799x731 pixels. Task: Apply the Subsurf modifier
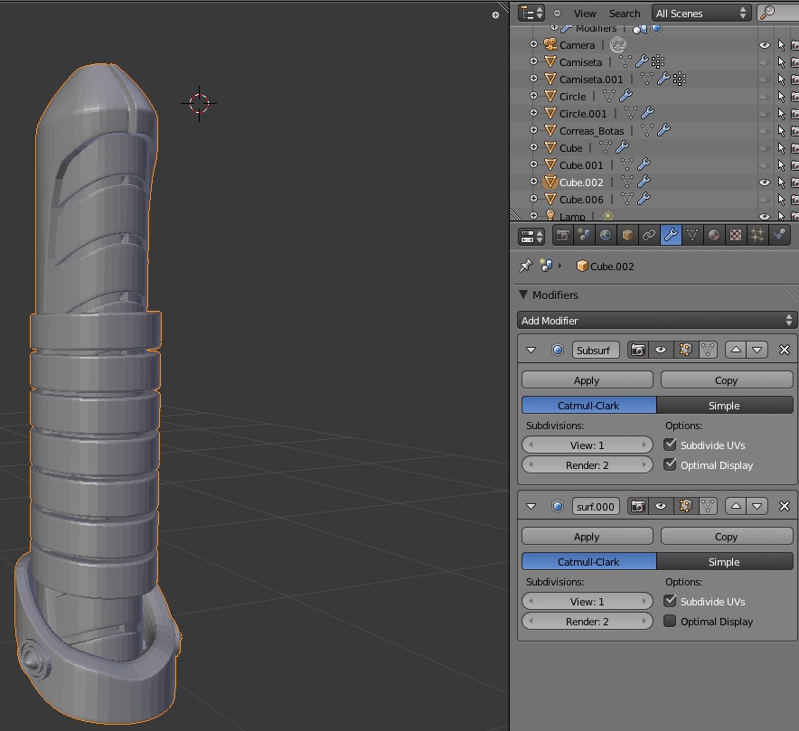[x=587, y=380]
